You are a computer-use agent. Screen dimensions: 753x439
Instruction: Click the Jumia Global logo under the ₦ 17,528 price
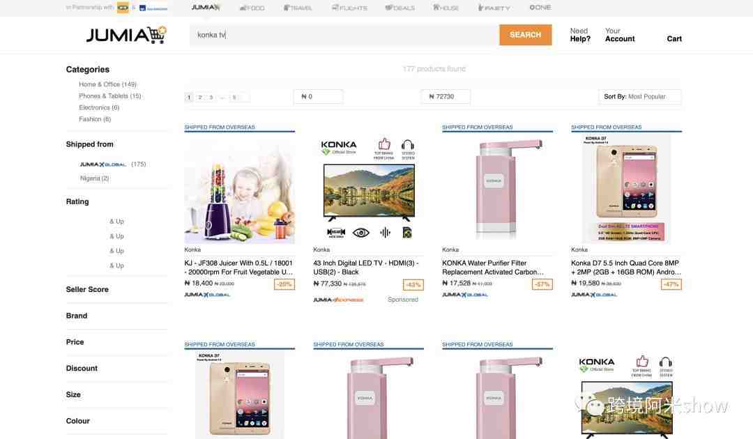tap(465, 295)
